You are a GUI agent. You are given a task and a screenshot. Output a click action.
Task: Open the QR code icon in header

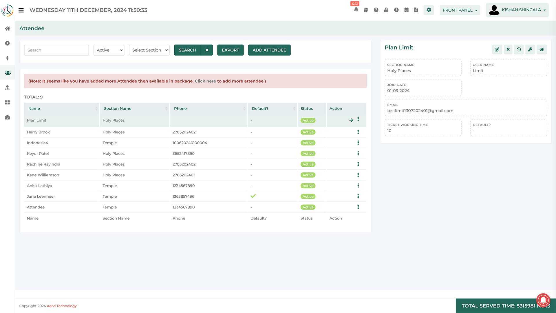tap(366, 10)
